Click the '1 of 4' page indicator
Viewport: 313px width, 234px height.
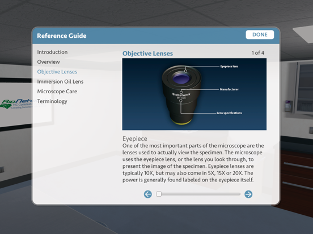click(257, 53)
